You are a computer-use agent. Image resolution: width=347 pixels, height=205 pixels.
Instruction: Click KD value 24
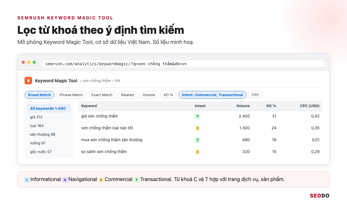(x=274, y=128)
